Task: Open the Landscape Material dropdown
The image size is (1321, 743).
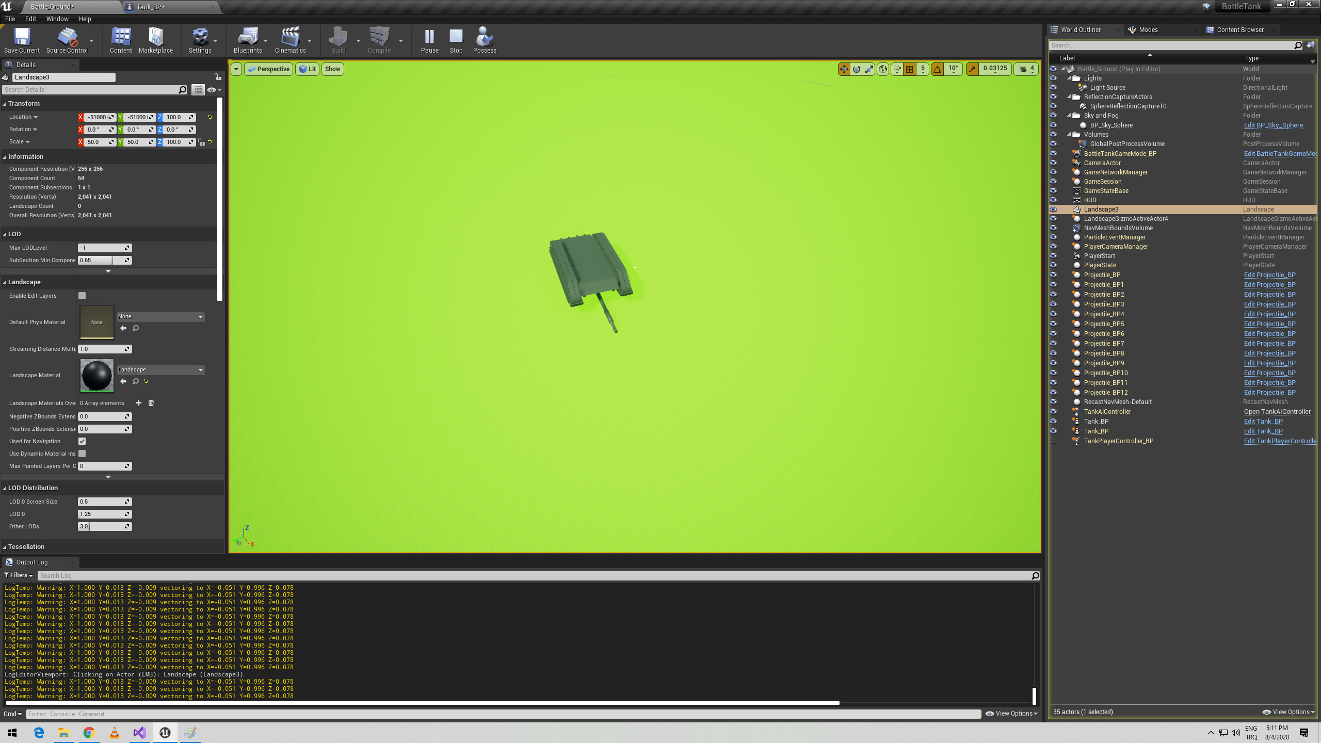Action: 160,370
